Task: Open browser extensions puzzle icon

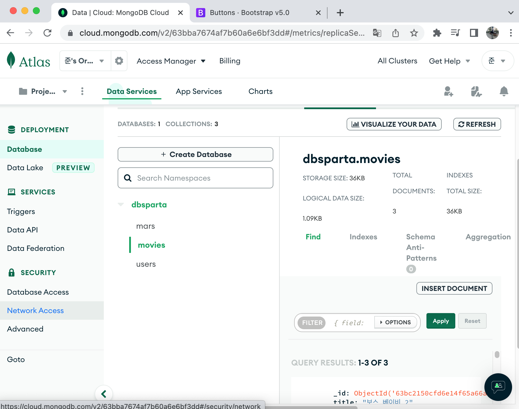Action: (437, 33)
